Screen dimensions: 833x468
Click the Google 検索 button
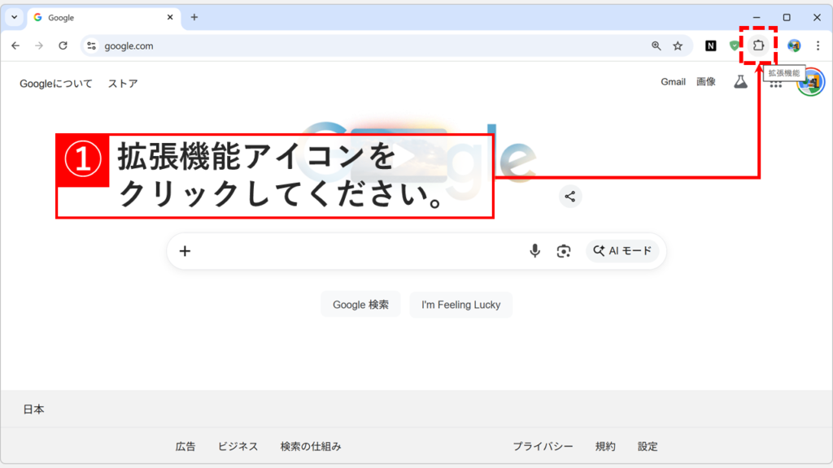[x=360, y=304]
